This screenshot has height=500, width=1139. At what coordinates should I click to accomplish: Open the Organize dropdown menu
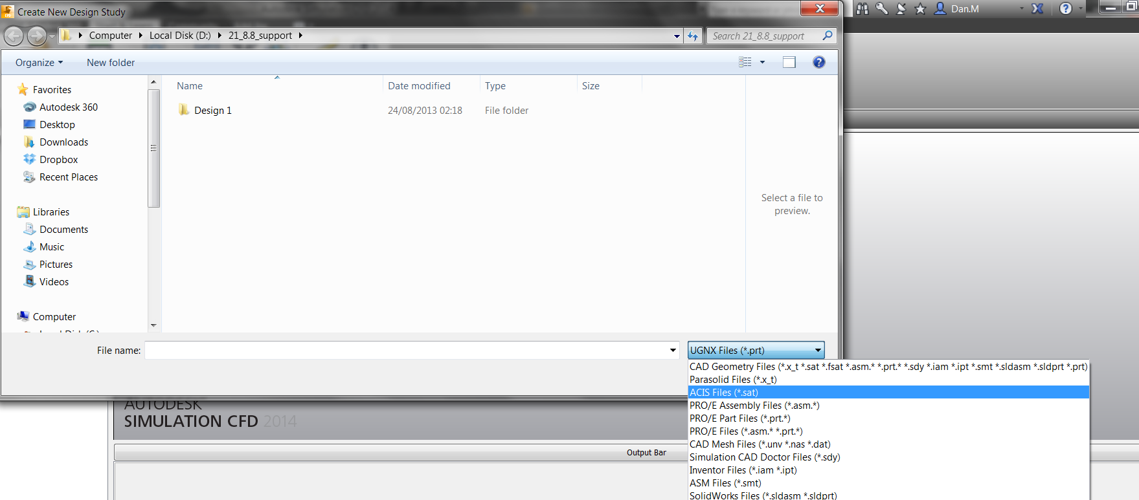pyautogui.click(x=39, y=63)
